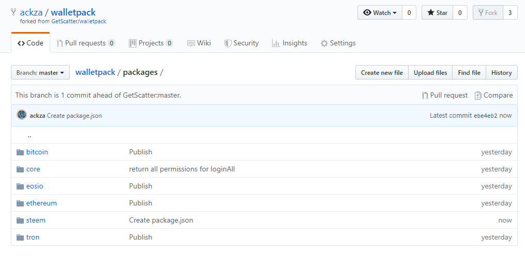This screenshot has height=269, width=525.
Task: Click the ackza avatar image
Action: (22, 115)
